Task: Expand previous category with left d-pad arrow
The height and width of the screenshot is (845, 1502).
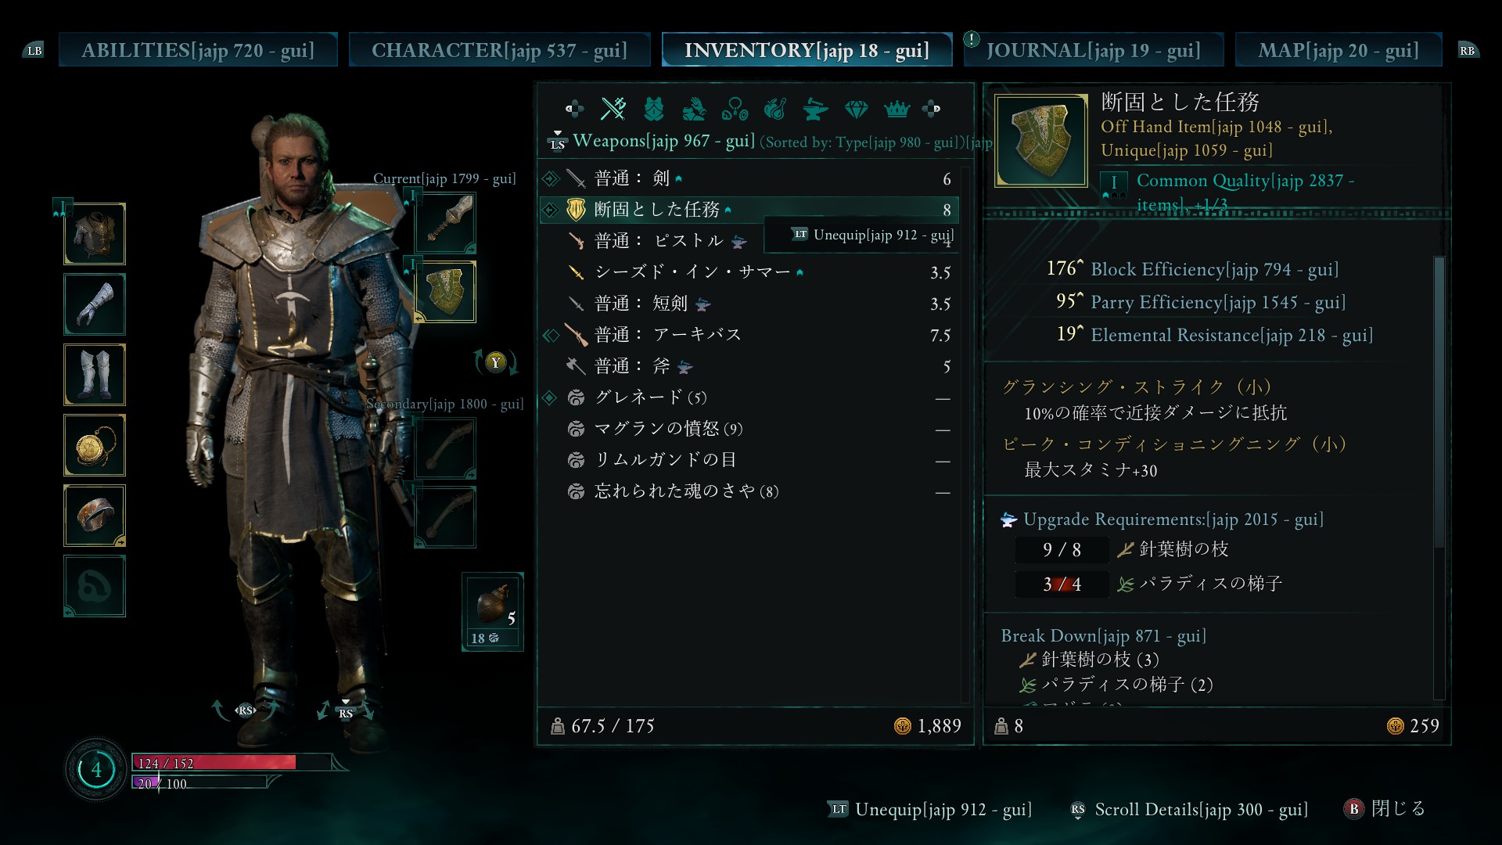Action: point(574,109)
